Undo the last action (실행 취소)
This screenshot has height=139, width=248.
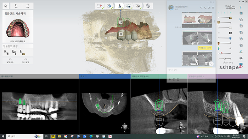click(x=10, y=61)
